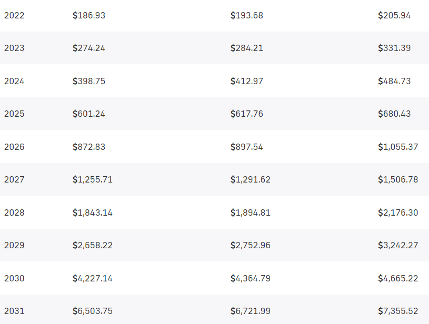The image size is (429, 324).
Task: Click the $193.68 average price cell
Action: coord(246,15)
